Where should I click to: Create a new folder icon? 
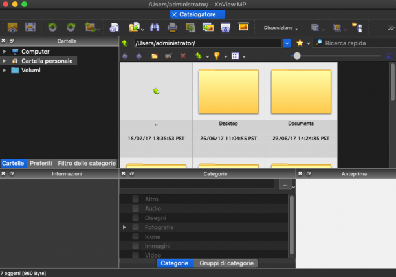pyautogui.click(x=155, y=56)
